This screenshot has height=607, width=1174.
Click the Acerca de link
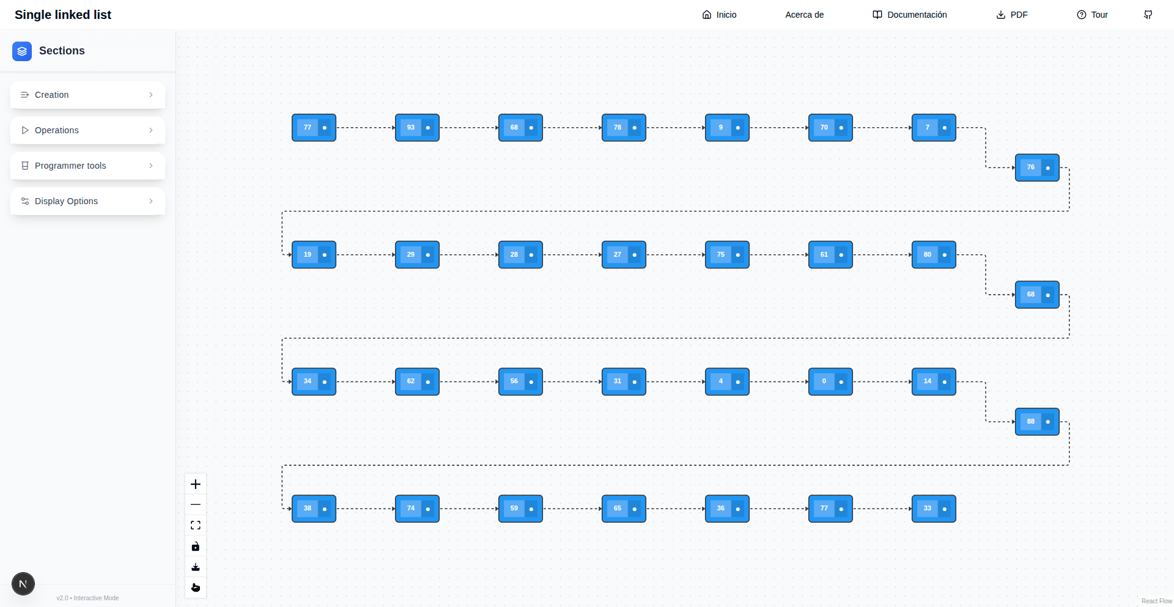(804, 15)
